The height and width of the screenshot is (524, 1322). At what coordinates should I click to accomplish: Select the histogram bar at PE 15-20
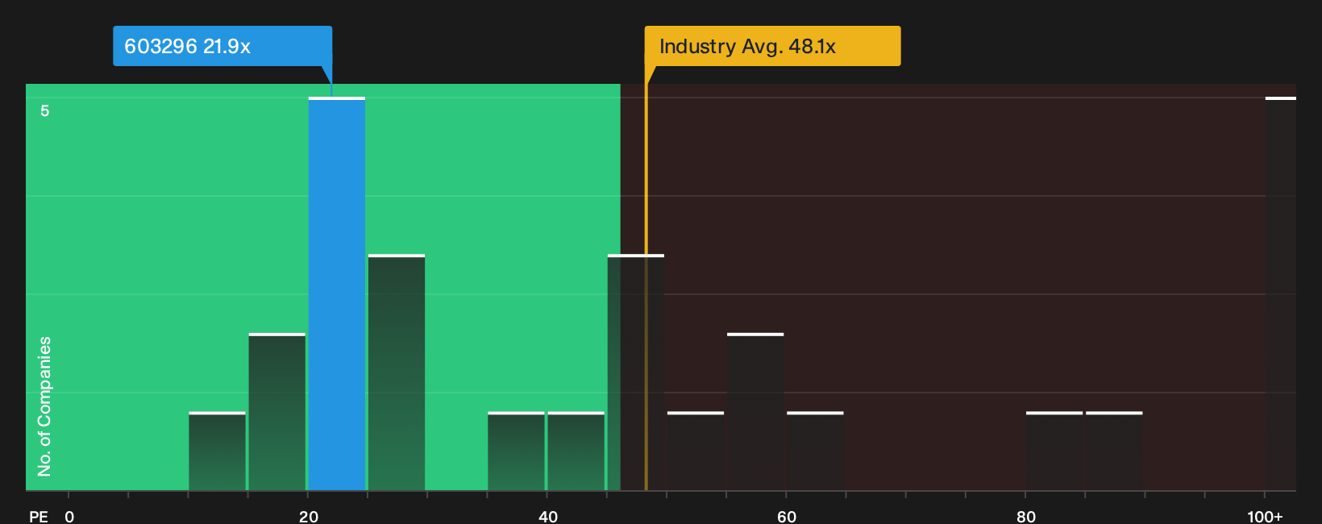click(x=277, y=412)
